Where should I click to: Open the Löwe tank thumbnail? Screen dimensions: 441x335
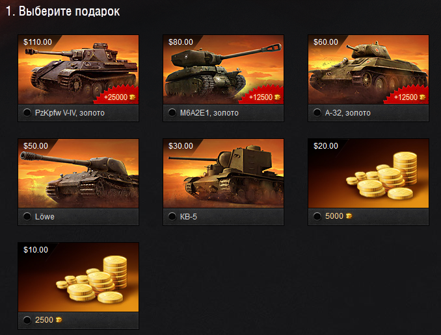[78, 173]
